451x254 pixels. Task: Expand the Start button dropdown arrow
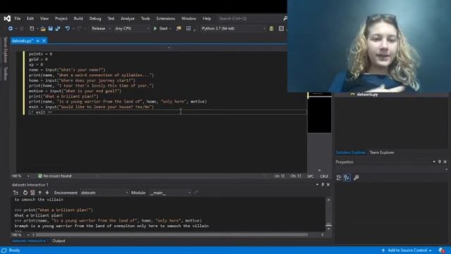(171, 28)
